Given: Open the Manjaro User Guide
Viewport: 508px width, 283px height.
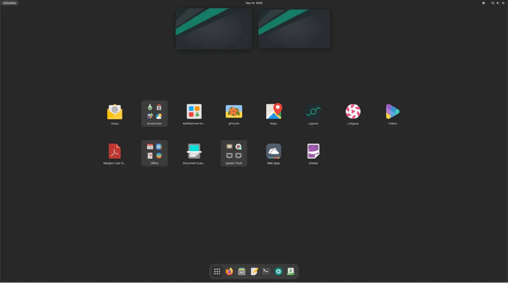Looking at the screenshot, I should pyautogui.click(x=114, y=151).
